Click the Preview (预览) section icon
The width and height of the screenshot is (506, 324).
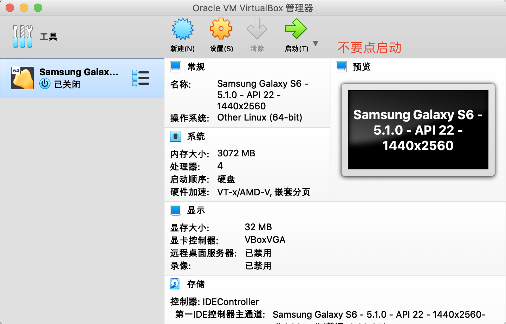342,67
